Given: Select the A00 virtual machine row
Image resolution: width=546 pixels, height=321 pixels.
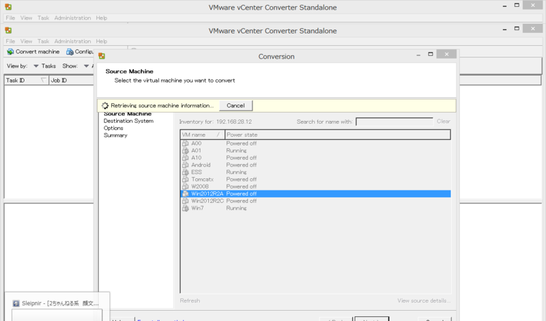Looking at the screenshot, I should pyautogui.click(x=315, y=143).
